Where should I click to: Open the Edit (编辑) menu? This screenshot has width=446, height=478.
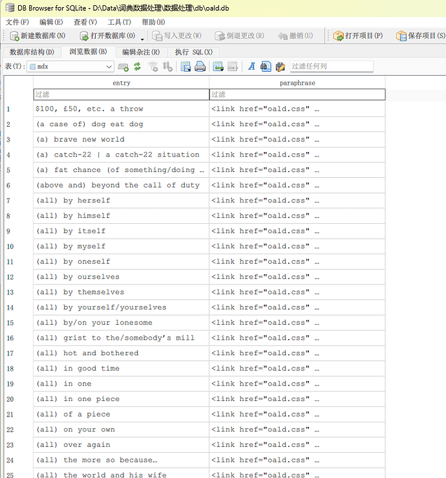51,22
